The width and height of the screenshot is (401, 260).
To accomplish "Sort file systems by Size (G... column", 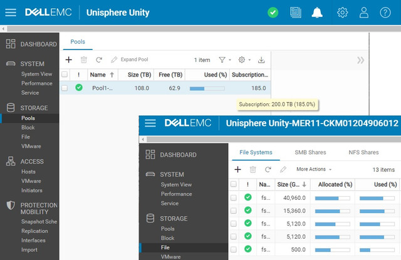I will [293, 184].
